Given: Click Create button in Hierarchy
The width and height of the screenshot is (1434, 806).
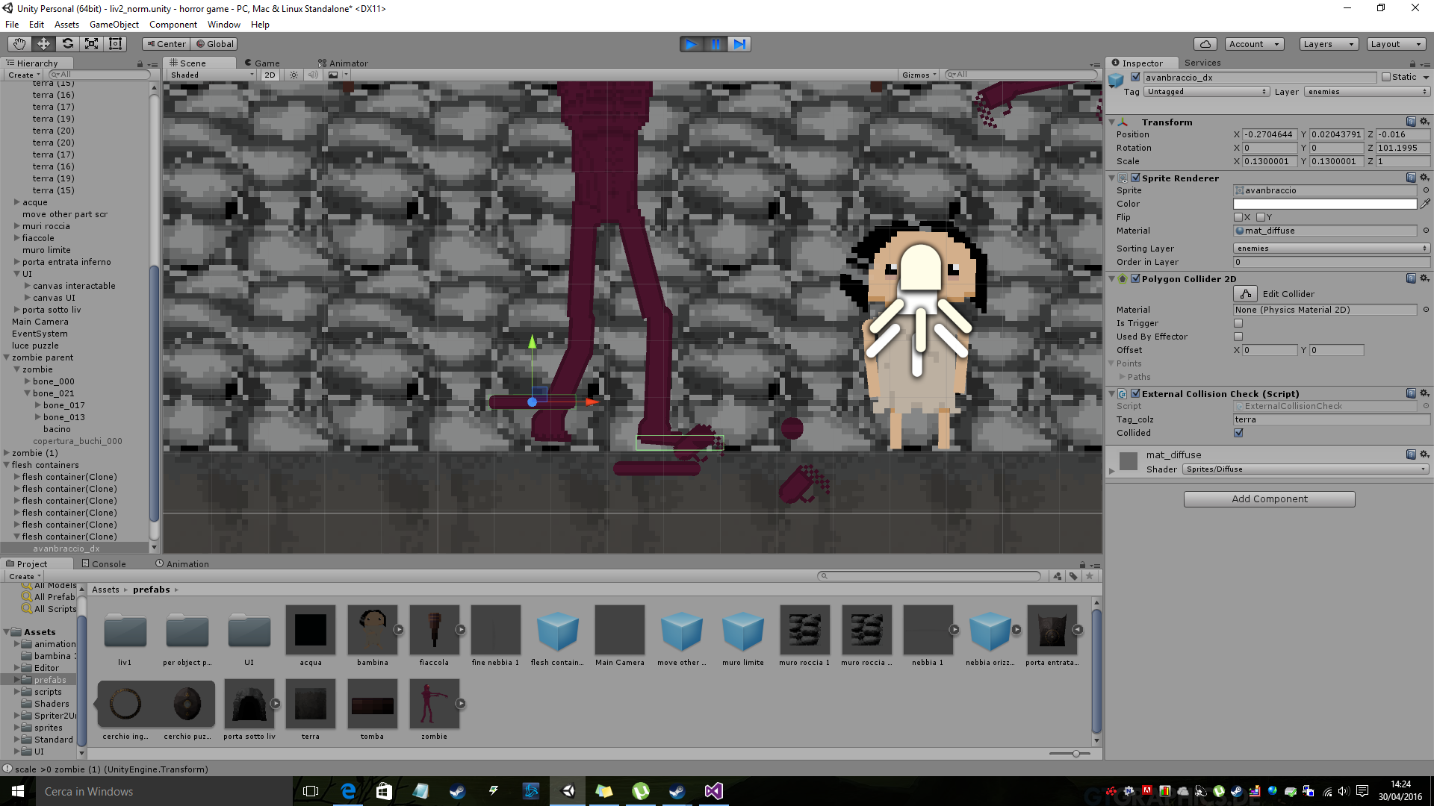Looking at the screenshot, I should tap(24, 75).
